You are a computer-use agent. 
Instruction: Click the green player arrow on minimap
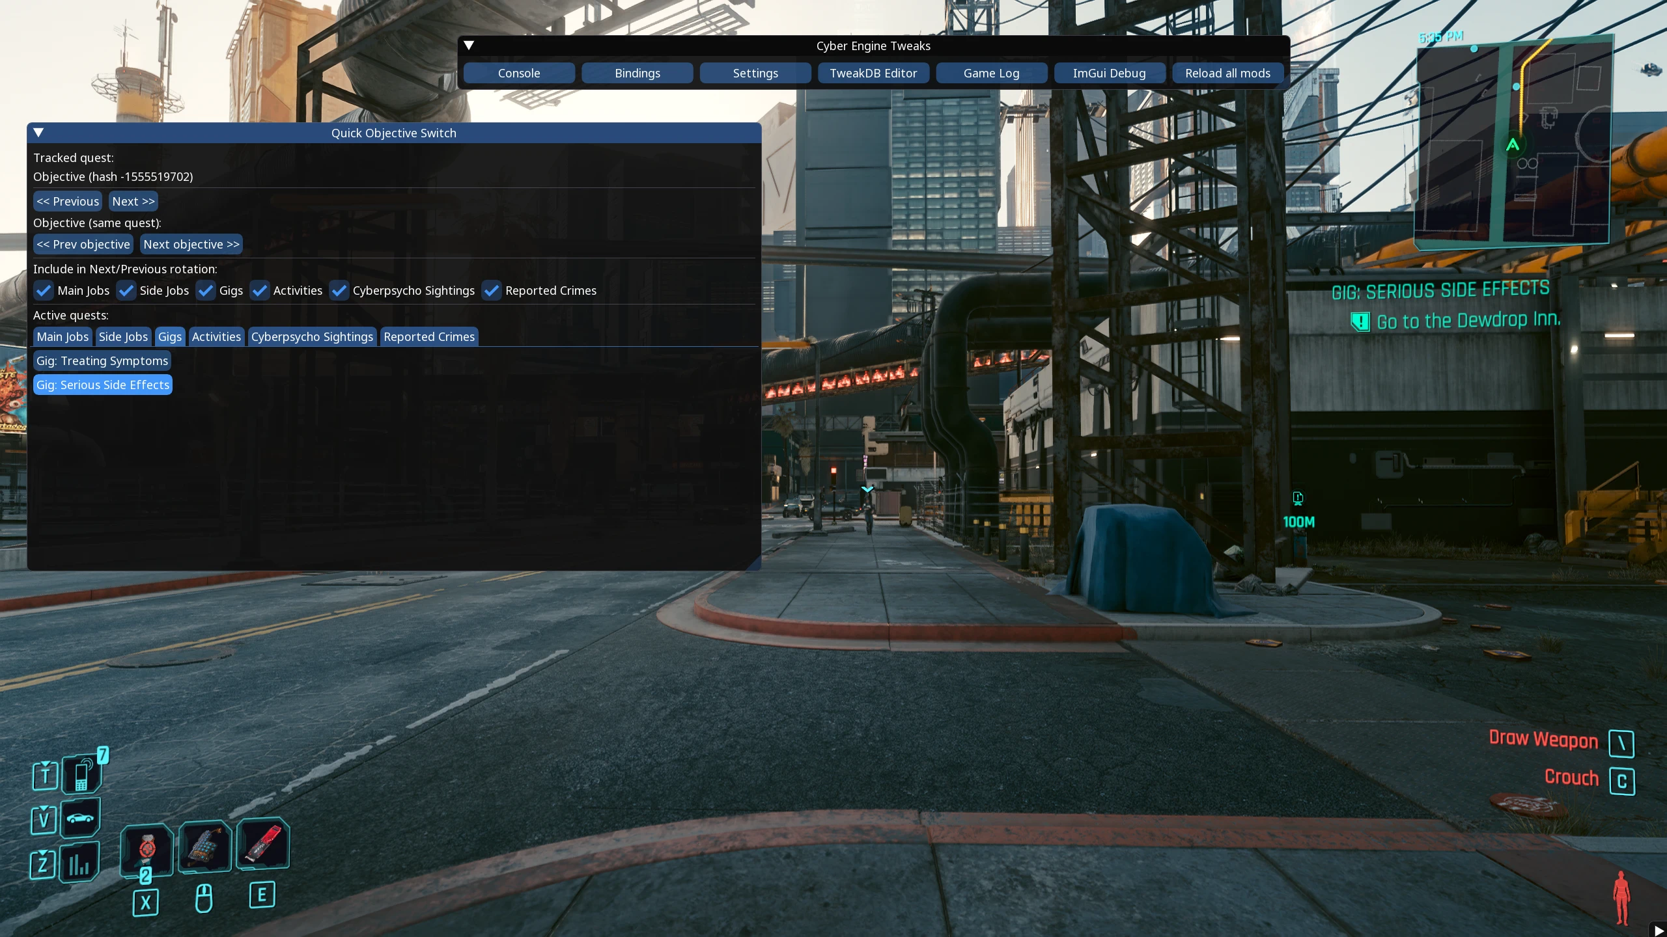click(1513, 144)
